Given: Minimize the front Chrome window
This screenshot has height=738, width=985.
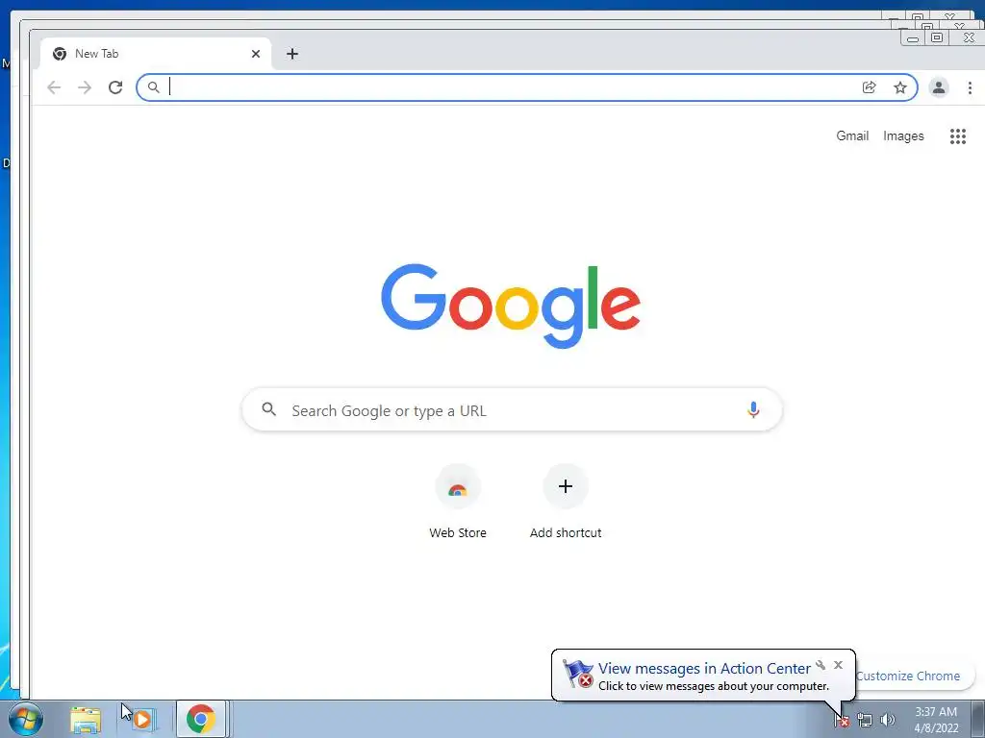Looking at the screenshot, I should [x=913, y=38].
